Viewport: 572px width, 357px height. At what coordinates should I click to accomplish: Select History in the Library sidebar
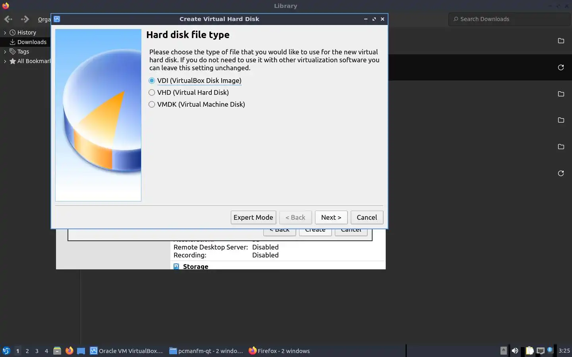[27, 33]
